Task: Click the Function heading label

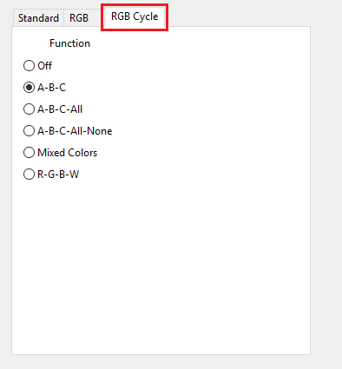Action: pyautogui.click(x=69, y=43)
